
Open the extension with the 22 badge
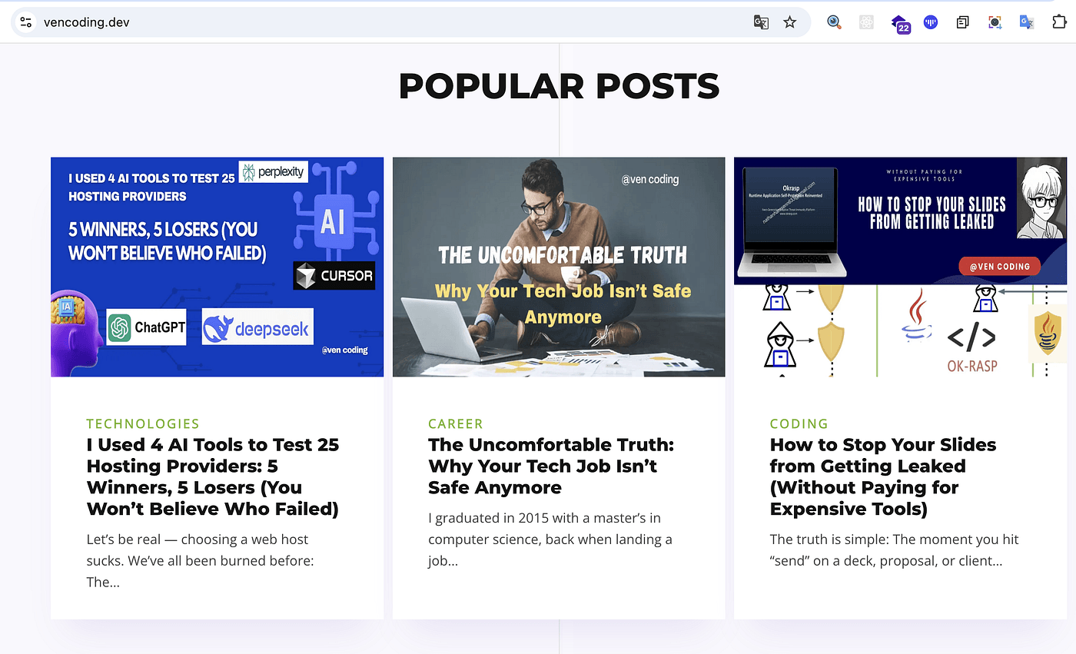(899, 23)
